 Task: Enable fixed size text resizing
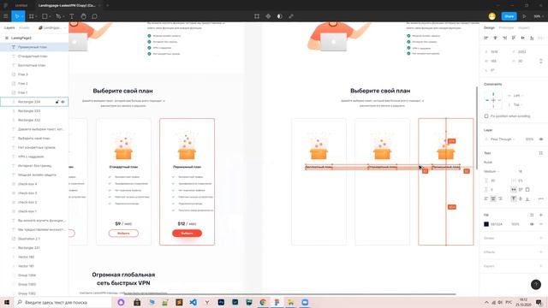click(x=527, y=190)
